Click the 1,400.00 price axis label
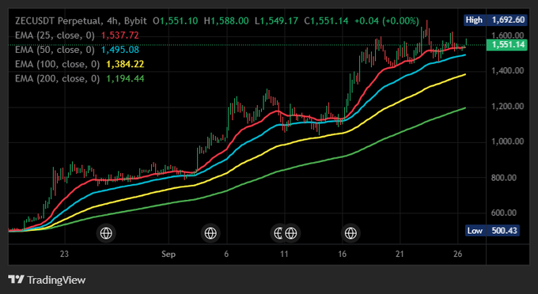The image size is (538, 294). coord(508,71)
